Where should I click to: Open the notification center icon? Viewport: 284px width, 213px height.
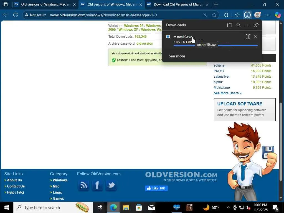pos(275,207)
